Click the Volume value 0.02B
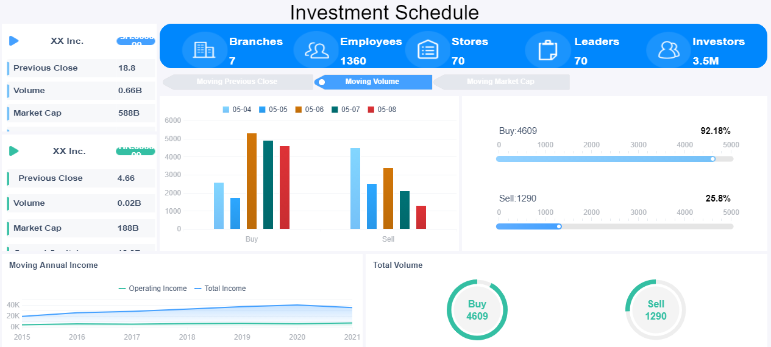771x347 pixels. [x=129, y=203]
